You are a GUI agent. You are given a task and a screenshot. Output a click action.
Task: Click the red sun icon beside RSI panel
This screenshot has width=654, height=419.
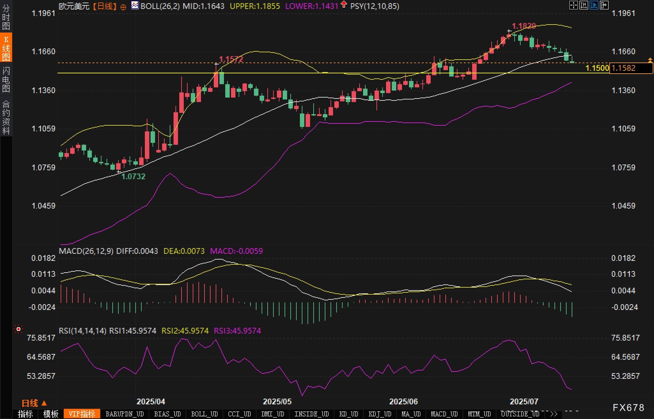[x=19, y=329]
